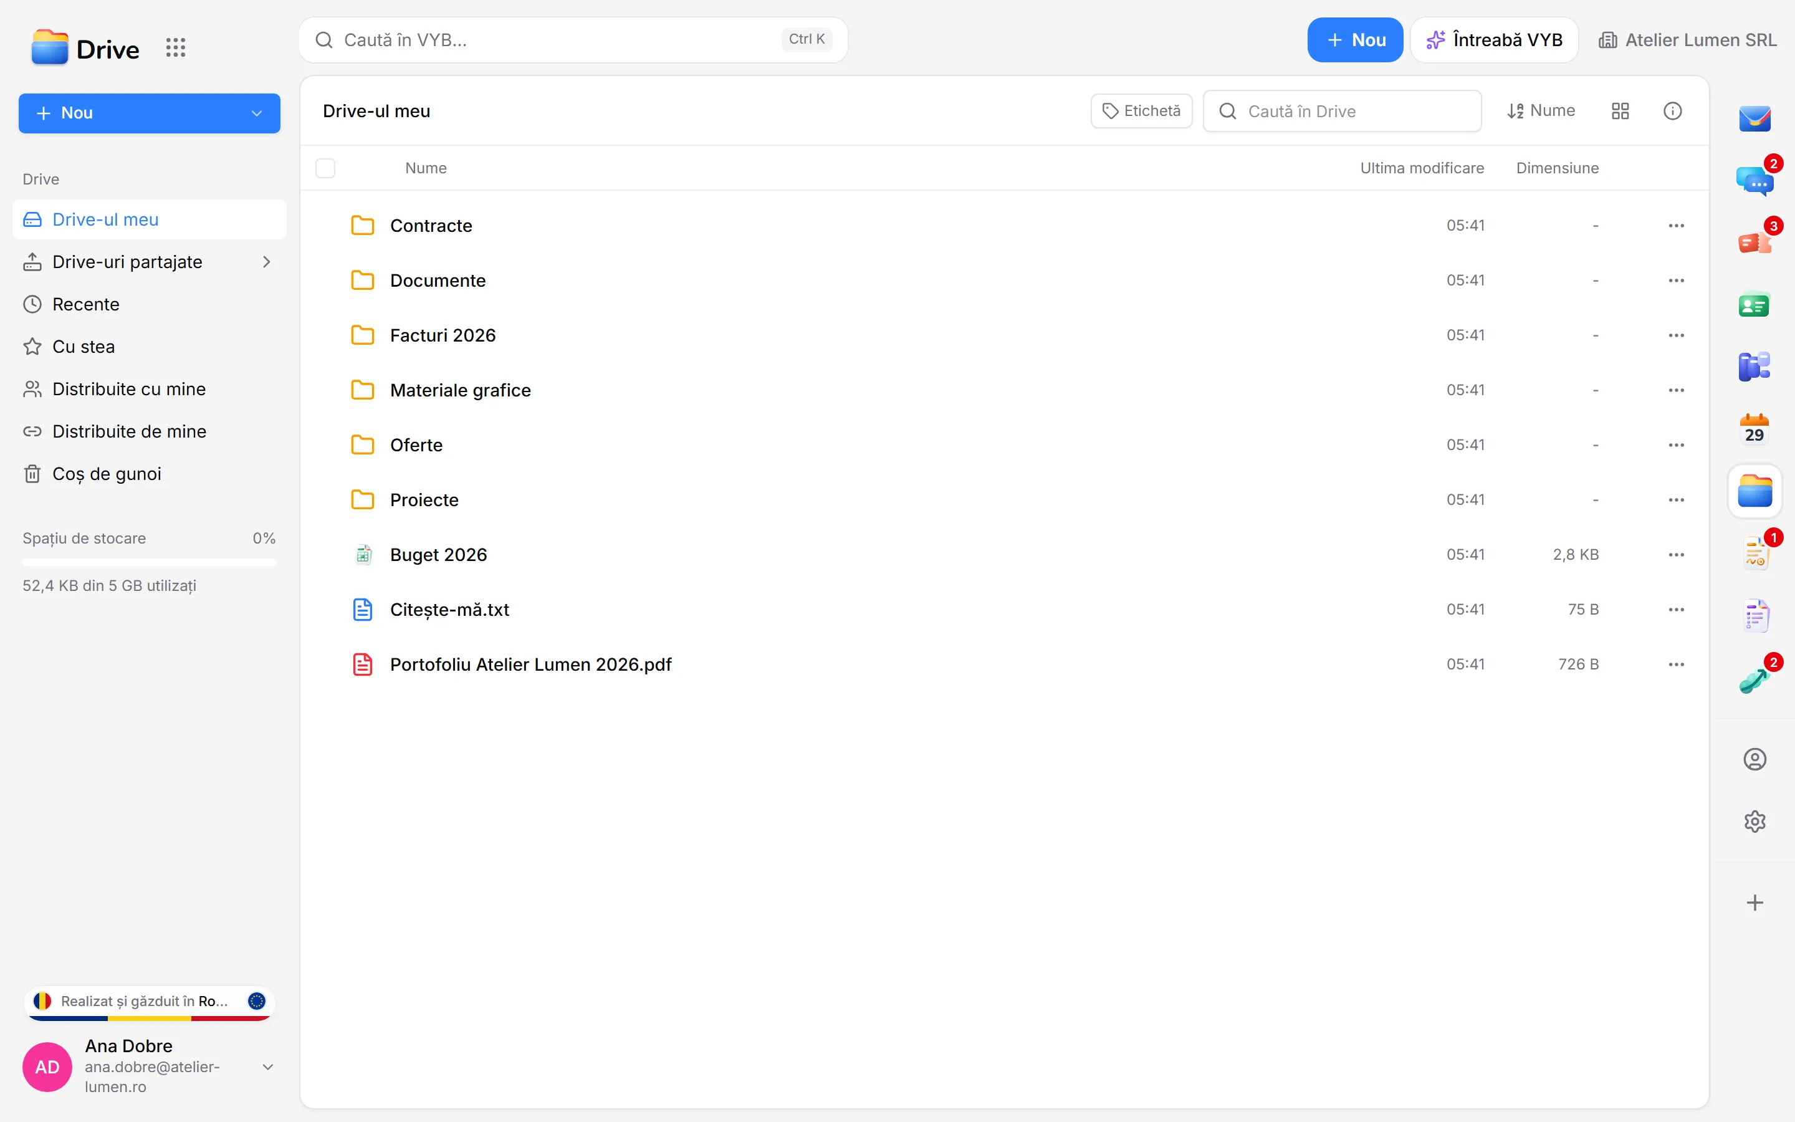Tick the select-all checkbox in header
The image size is (1795, 1122).
coord(325,168)
